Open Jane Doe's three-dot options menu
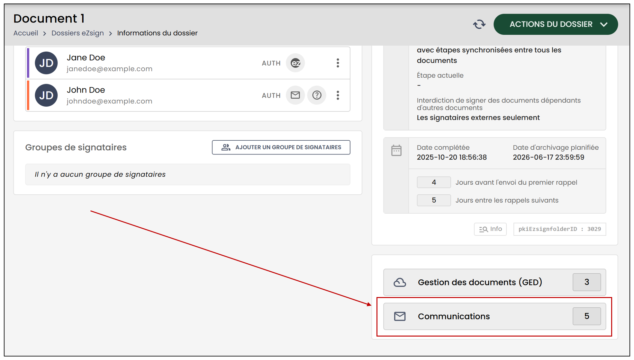 click(x=338, y=63)
